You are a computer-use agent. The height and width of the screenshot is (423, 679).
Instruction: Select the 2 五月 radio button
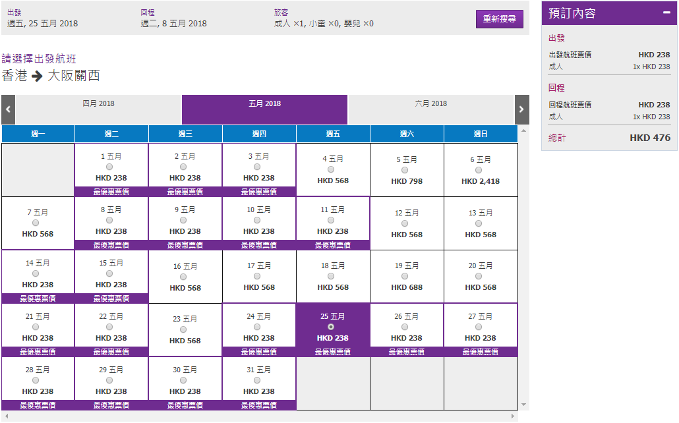pos(183,167)
